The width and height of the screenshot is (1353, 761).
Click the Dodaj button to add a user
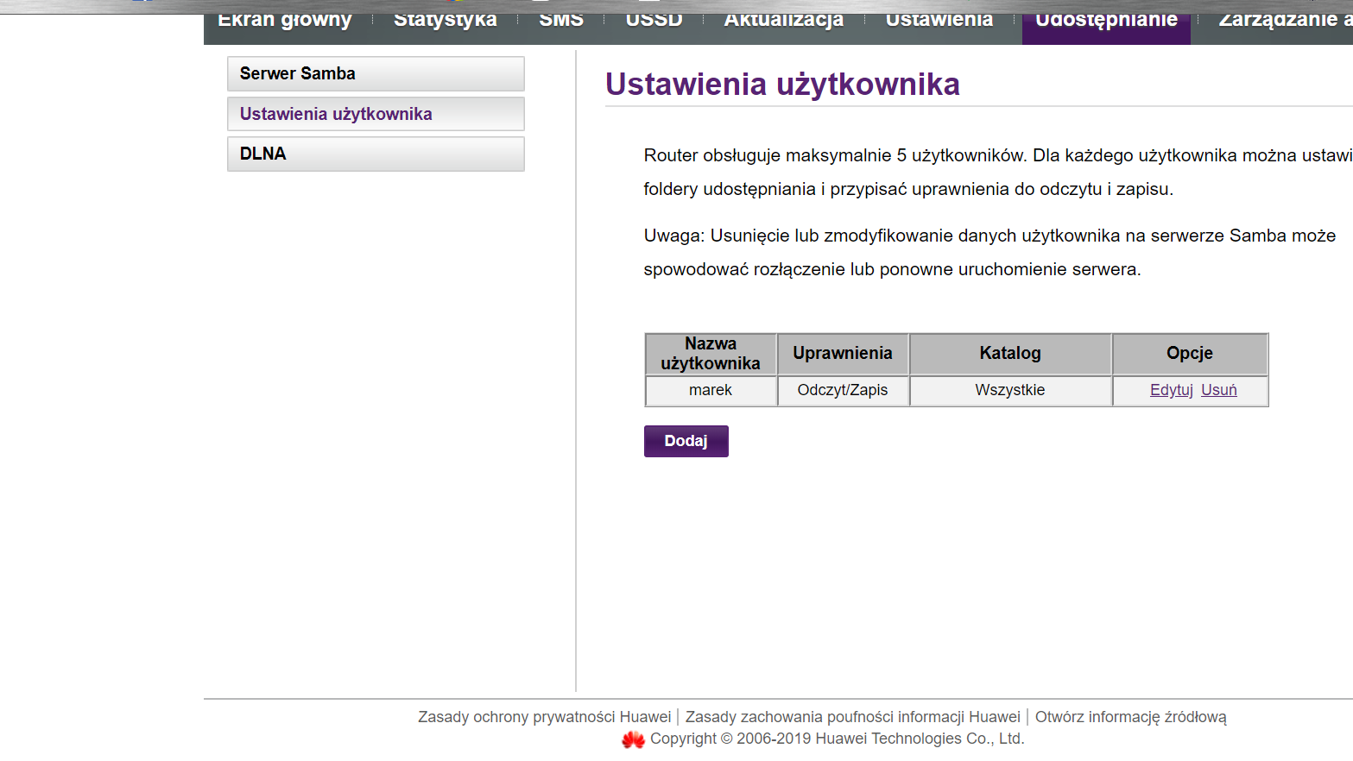(x=686, y=440)
